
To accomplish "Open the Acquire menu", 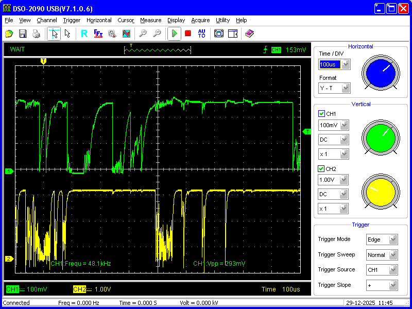I will [x=200, y=20].
